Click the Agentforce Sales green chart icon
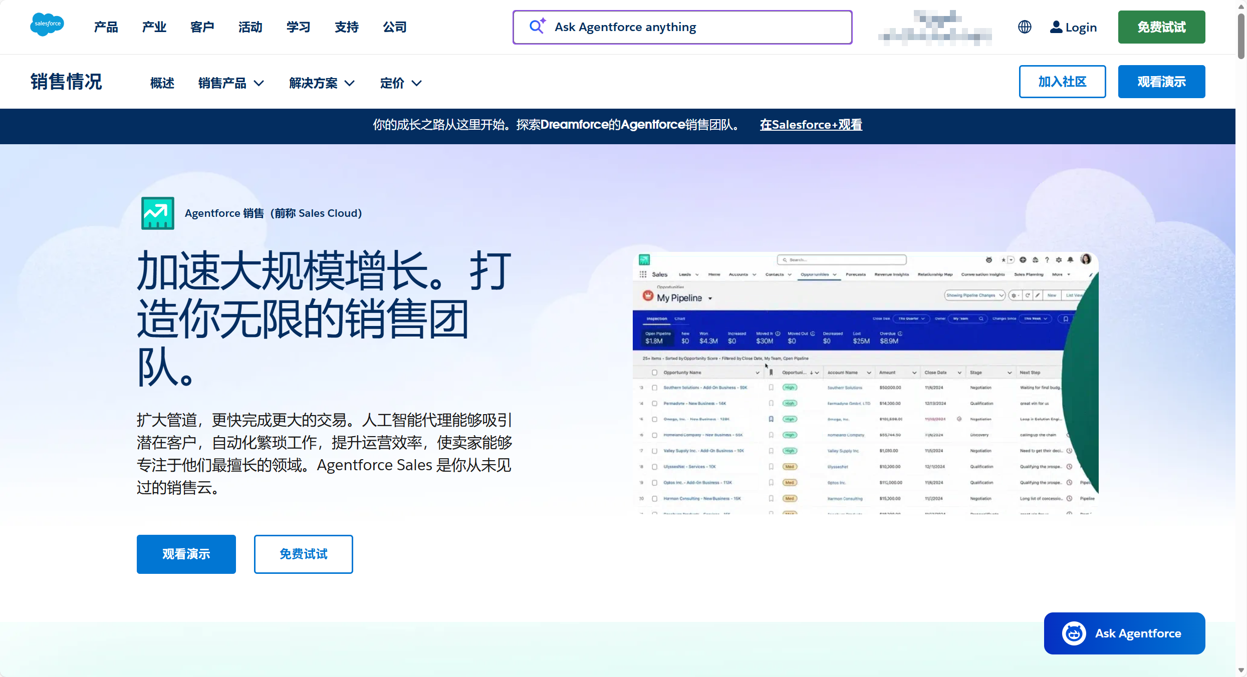Image resolution: width=1247 pixels, height=677 pixels. [x=157, y=213]
